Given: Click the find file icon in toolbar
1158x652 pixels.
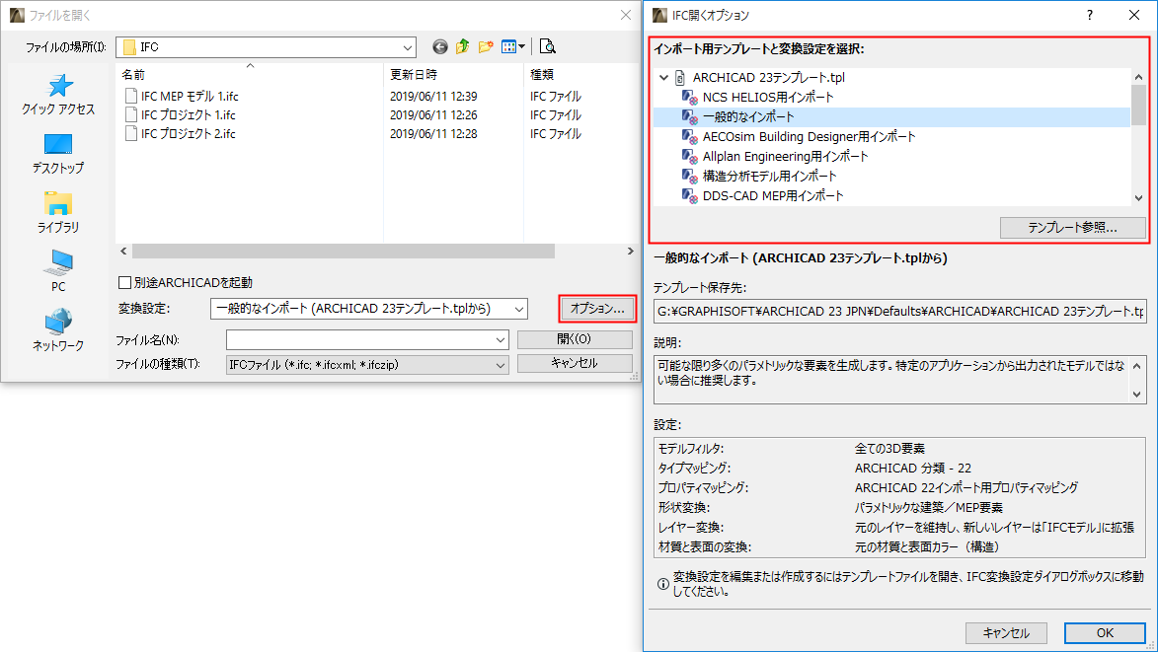Looking at the screenshot, I should click(x=547, y=47).
